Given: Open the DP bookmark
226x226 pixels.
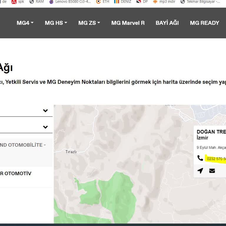Looking at the screenshot, I should pos(142,2).
